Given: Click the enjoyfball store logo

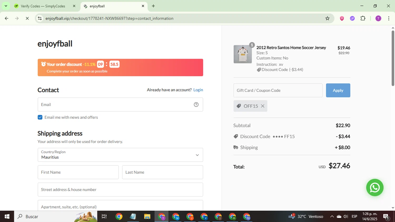Looking at the screenshot, I should pos(55,43).
